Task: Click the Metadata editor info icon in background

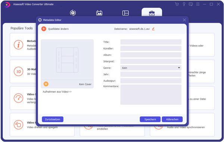Action: pyautogui.click(x=18, y=45)
